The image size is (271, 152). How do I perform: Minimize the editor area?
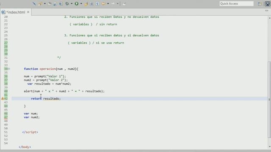point(266,11)
